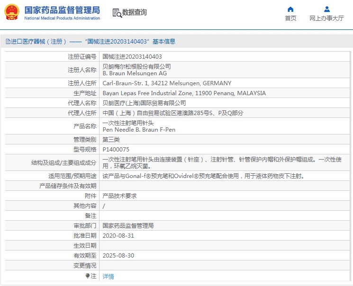Select approval department value 国家药品监督管理局 in table
Viewport: 353px width, 286px height.
click(x=128, y=226)
